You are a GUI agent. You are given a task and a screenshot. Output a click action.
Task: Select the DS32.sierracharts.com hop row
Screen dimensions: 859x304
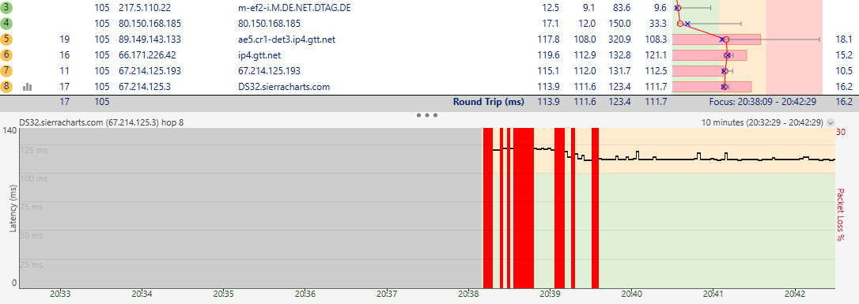point(429,86)
